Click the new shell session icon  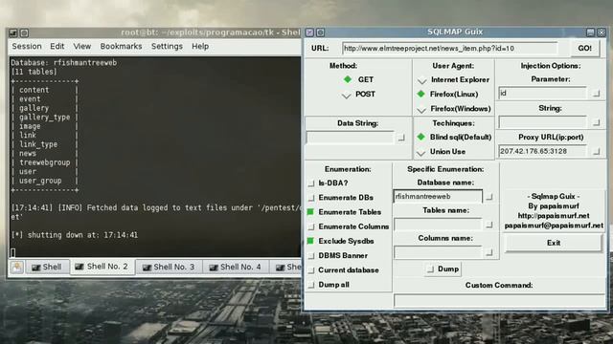point(17,268)
